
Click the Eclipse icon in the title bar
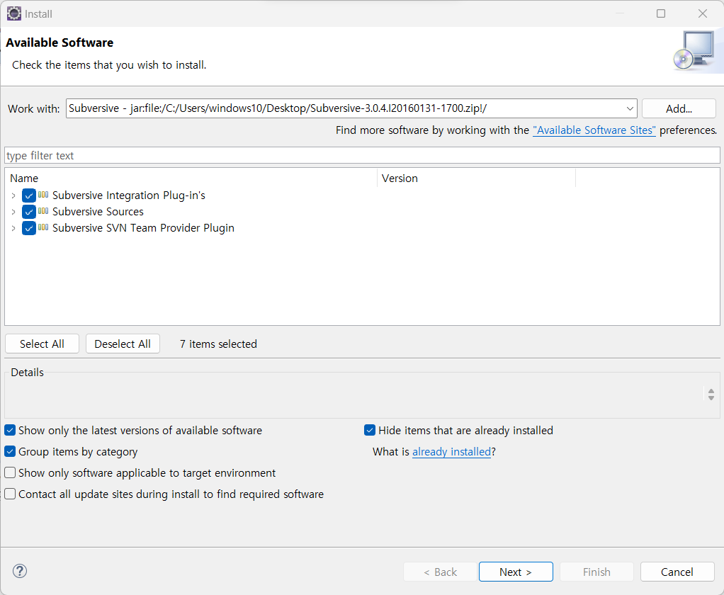14,14
